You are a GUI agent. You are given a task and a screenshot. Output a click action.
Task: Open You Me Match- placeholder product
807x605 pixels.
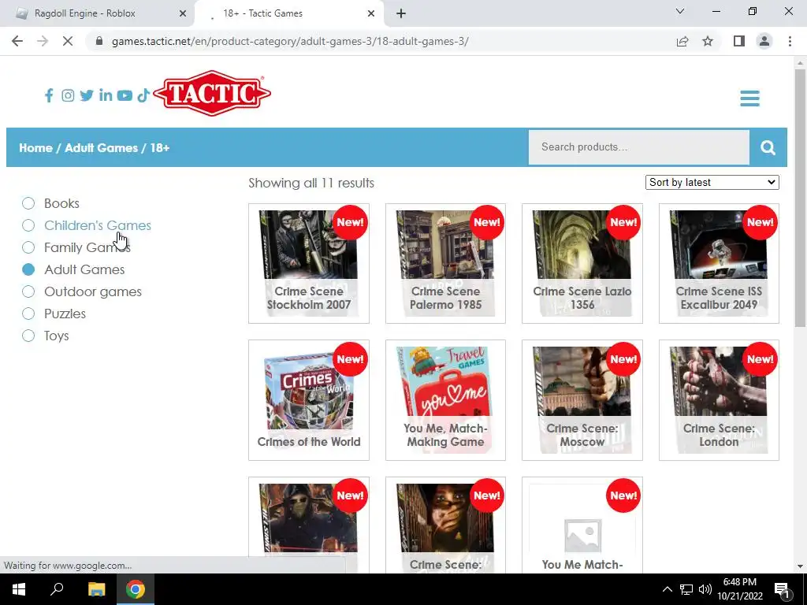click(x=582, y=525)
